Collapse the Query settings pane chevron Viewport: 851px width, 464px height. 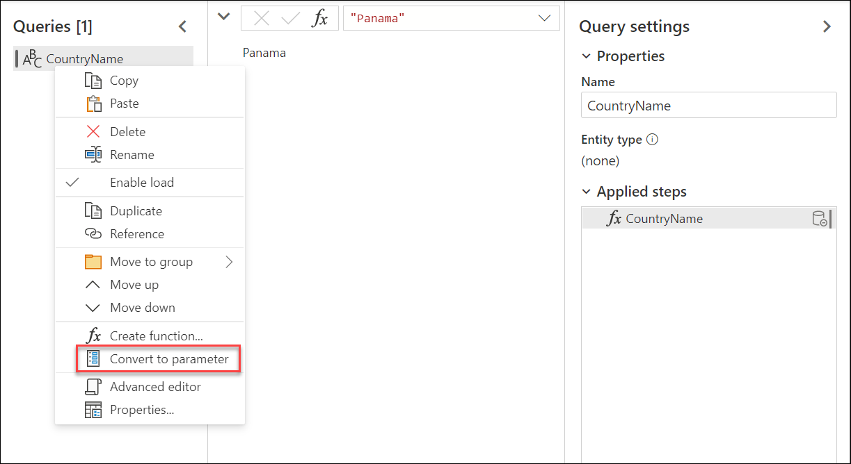point(827,26)
